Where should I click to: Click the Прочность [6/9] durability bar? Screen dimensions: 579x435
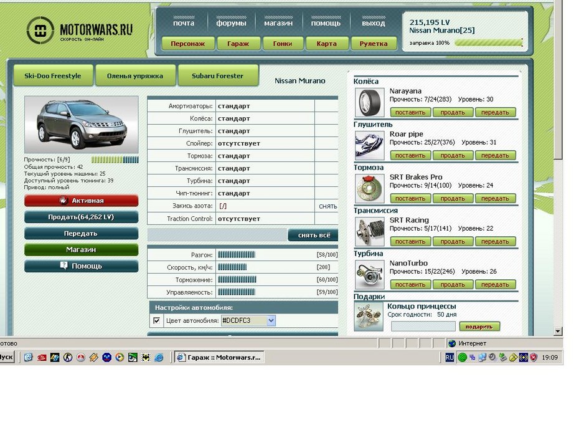click(x=115, y=160)
